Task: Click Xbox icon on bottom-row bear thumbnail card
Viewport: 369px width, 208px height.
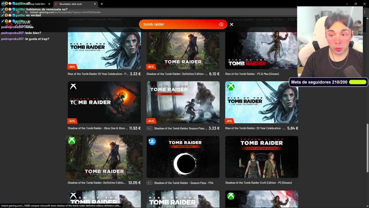Action: tap(73, 196)
